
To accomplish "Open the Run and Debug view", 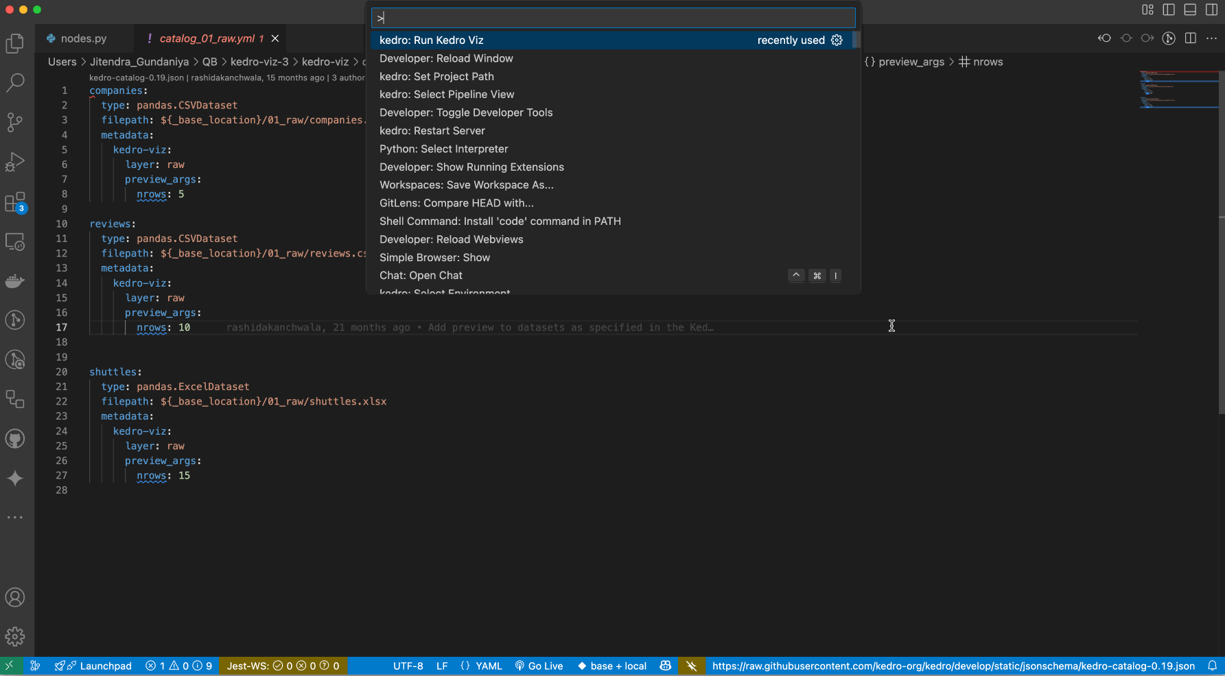I will (x=15, y=162).
